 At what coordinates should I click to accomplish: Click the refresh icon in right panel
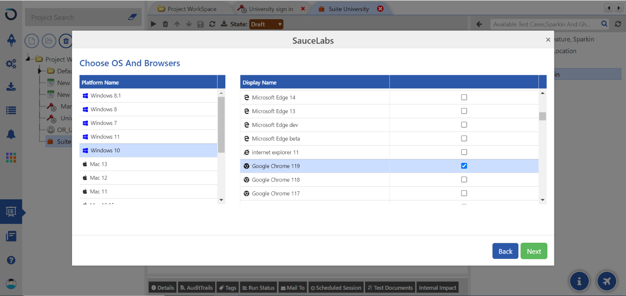618,24
